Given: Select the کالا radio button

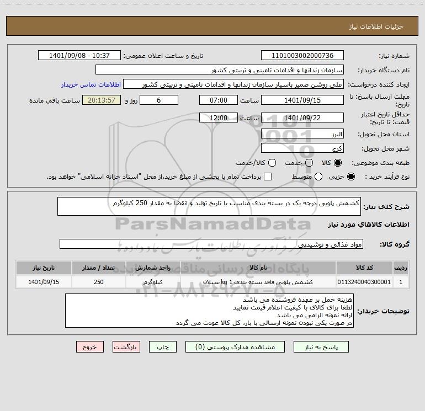Looking at the screenshot, I should [338, 163].
